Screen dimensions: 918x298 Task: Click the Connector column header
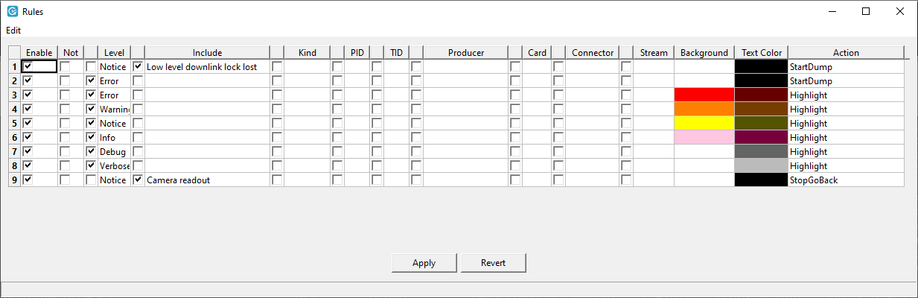(593, 53)
